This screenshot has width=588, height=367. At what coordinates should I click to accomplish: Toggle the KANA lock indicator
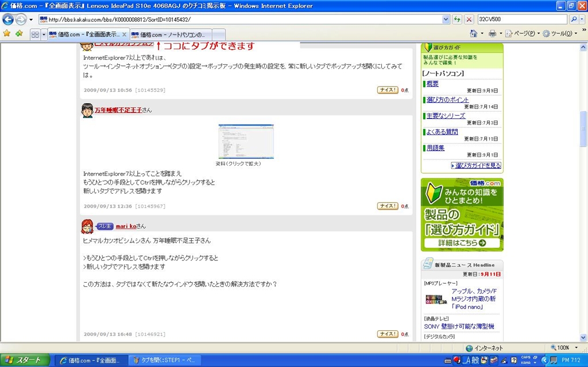(x=526, y=363)
